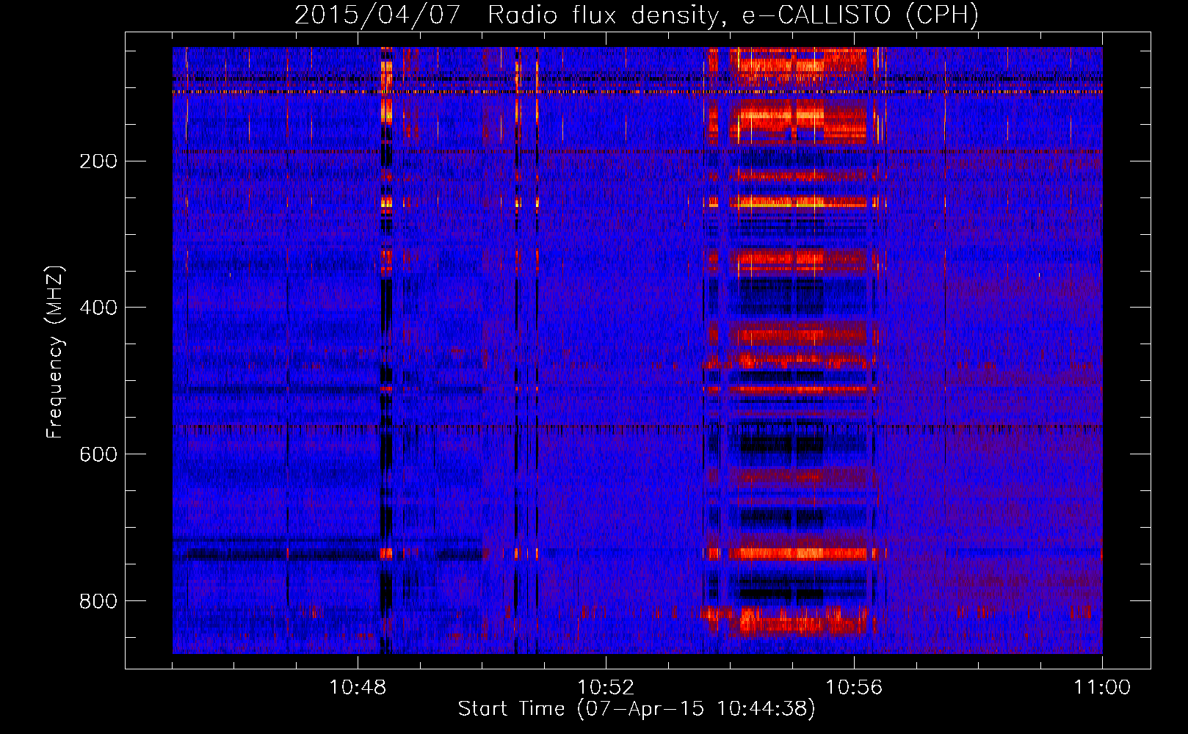1188x734 pixels.
Task: Click the 10:48 time tick label
Action: click(358, 687)
